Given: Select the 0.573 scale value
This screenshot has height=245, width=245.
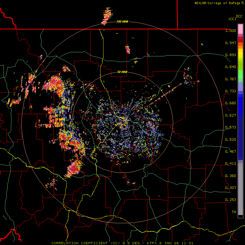Looking at the screenshot, I should [231, 127].
